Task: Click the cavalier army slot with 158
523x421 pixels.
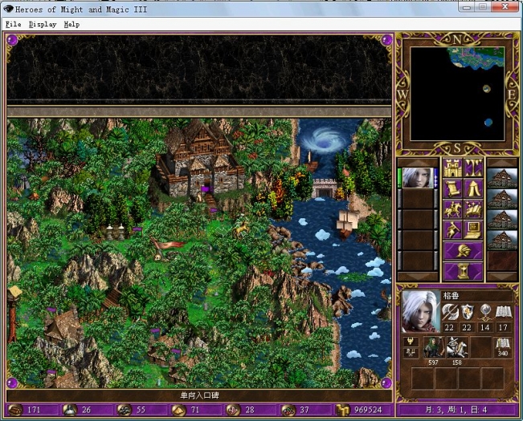Action: (x=457, y=347)
